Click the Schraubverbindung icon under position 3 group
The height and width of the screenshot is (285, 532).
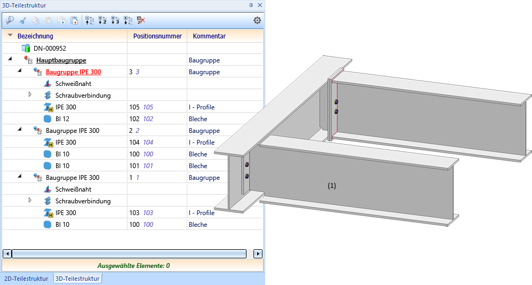coord(47,96)
